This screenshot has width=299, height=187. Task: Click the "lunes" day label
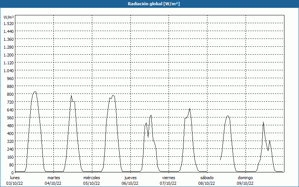coord(15,178)
